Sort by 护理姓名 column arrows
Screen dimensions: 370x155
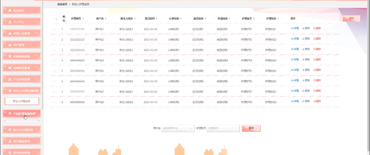coord(278,18)
